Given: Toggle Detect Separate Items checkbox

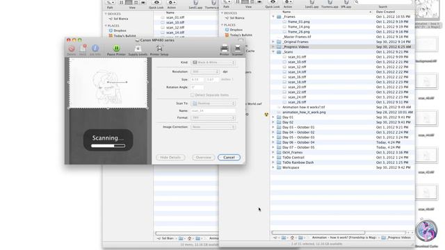Looking at the screenshot, I should [x=193, y=95].
